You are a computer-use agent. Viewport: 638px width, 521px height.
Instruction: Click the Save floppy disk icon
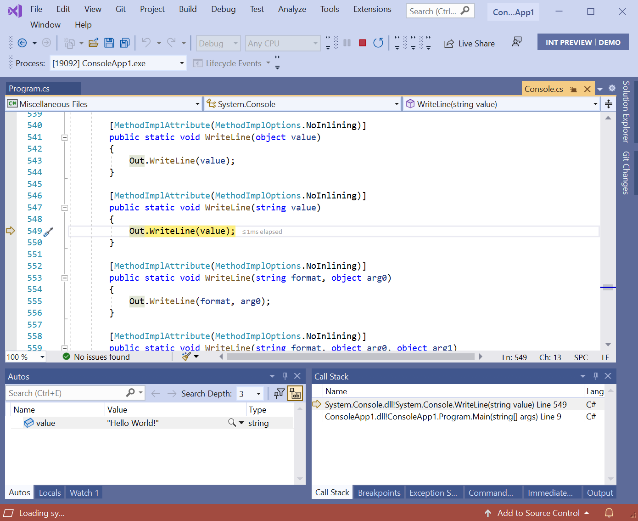pyautogui.click(x=109, y=43)
